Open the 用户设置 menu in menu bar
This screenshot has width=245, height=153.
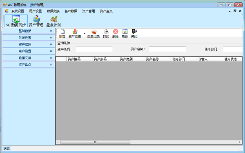[36, 11]
